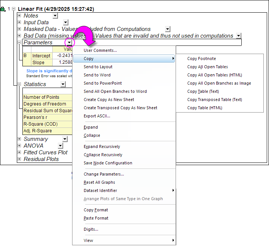Click the Slope row cell
The width and height of the screenshot is (269, 246).
[x=38, y=63]
